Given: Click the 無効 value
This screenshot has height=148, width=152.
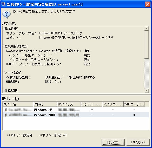Looking at the screenshot, I should (x=87, y=59).
